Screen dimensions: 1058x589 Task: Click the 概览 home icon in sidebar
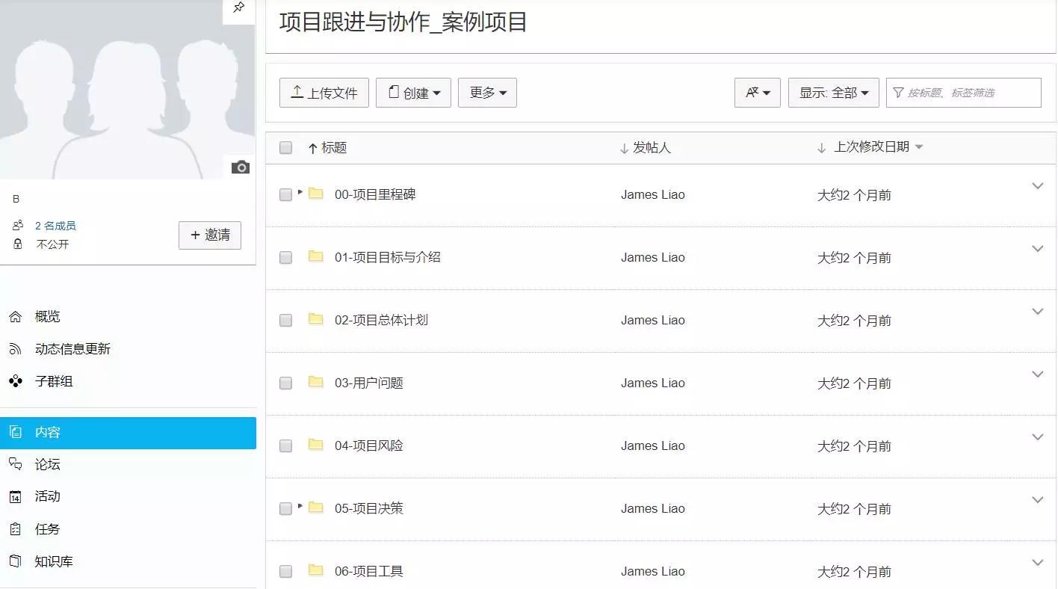click(15, 317)
